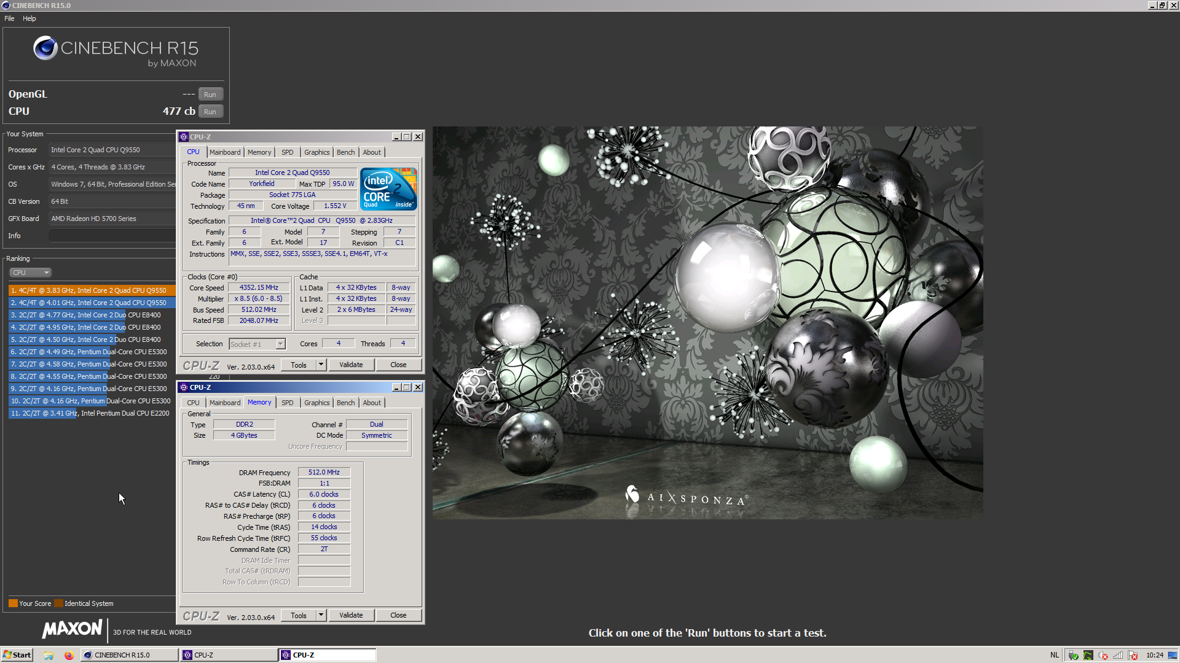
Task: Select Graphics tab in lower CPU-Z window
Action: tap(317, 403)
